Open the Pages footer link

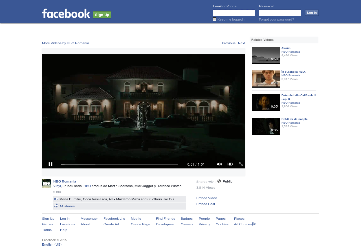(221, 219)
